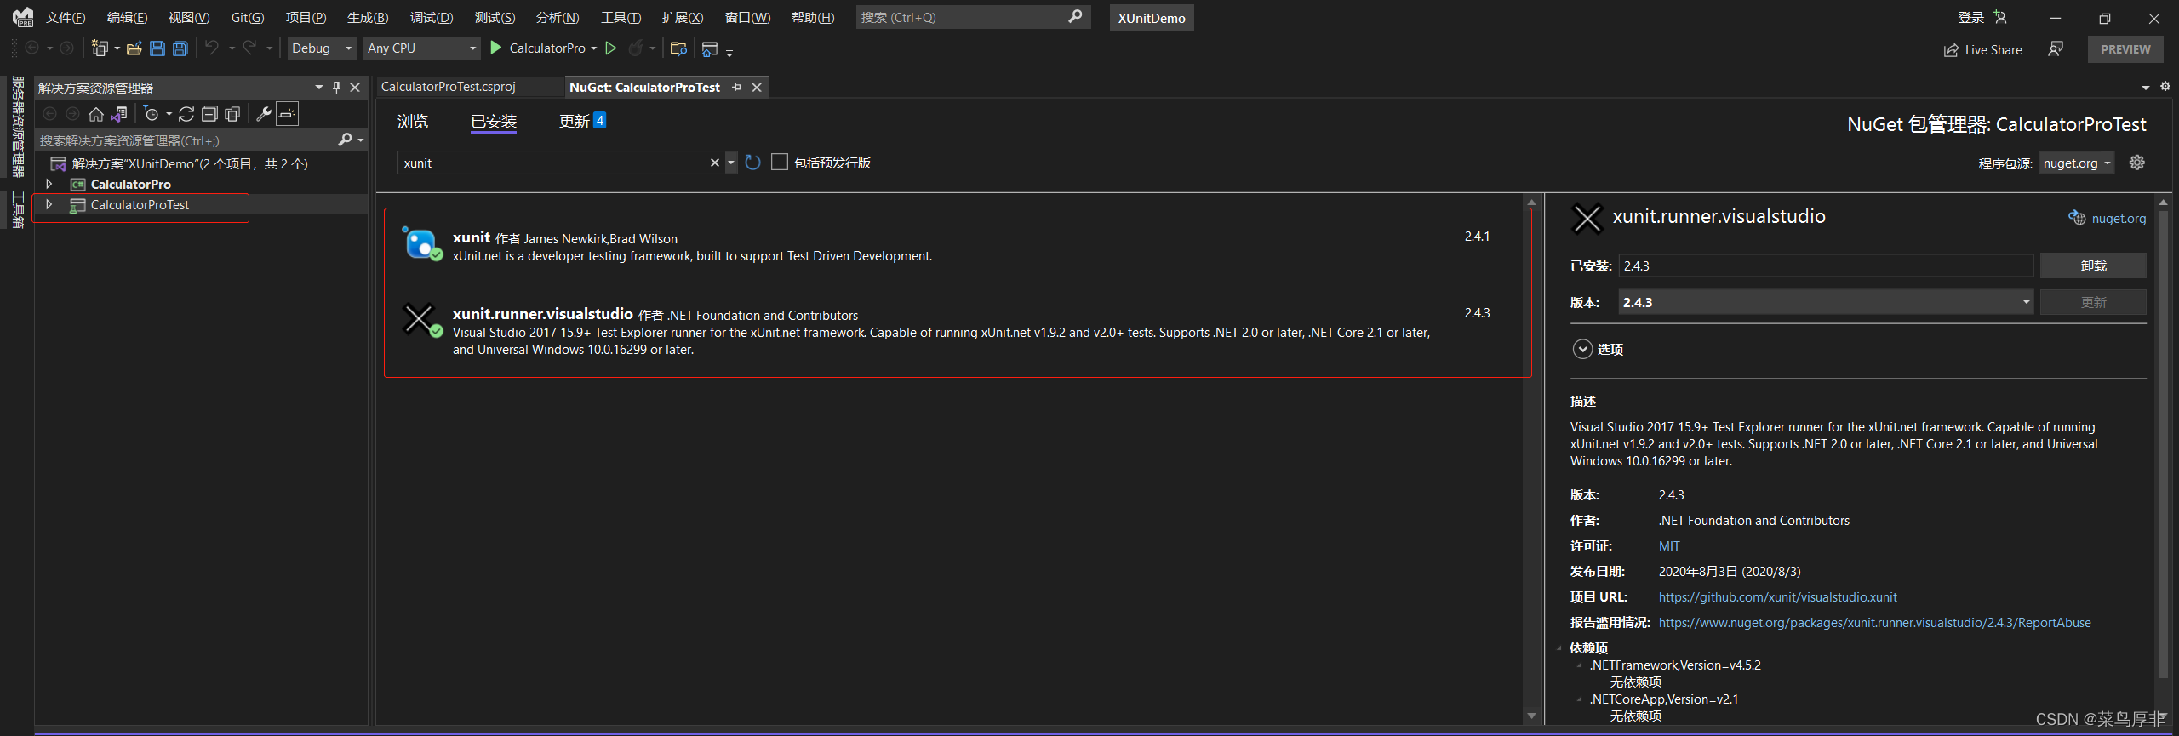Click the Live Share button
The height and width of the screenshot is (736, 2179).
(1982, 50)
